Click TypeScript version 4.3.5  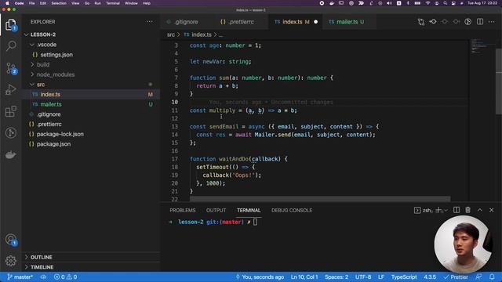click(430, 277)
